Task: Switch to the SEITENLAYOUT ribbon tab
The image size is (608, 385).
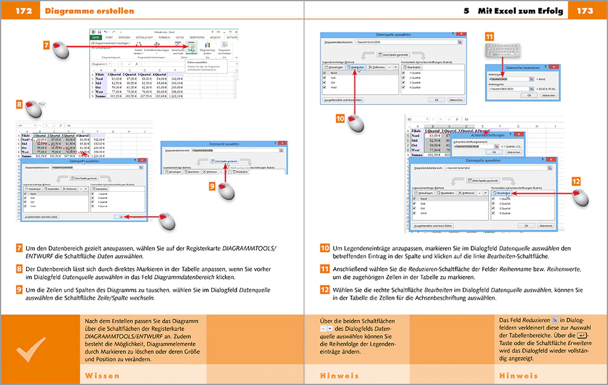Action: 144,37
